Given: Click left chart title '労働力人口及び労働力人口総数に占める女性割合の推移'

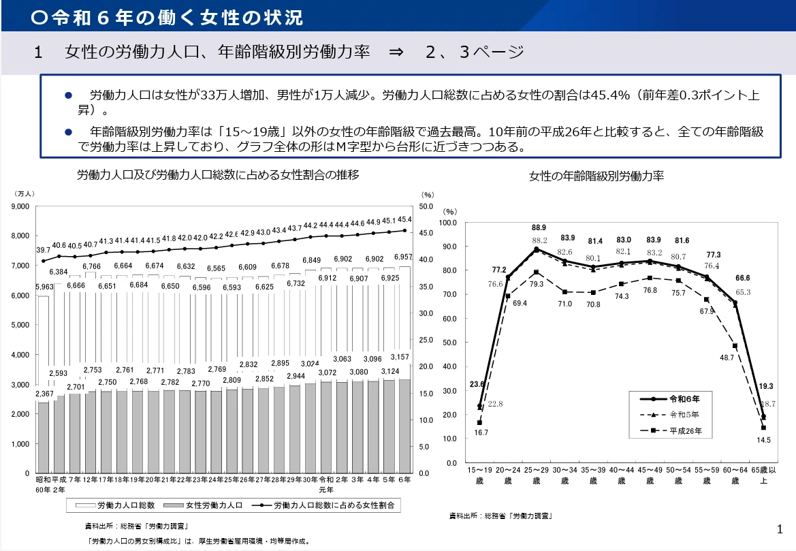Looking at the screenshot, I should pyautogui.click(x=218, y=174).
